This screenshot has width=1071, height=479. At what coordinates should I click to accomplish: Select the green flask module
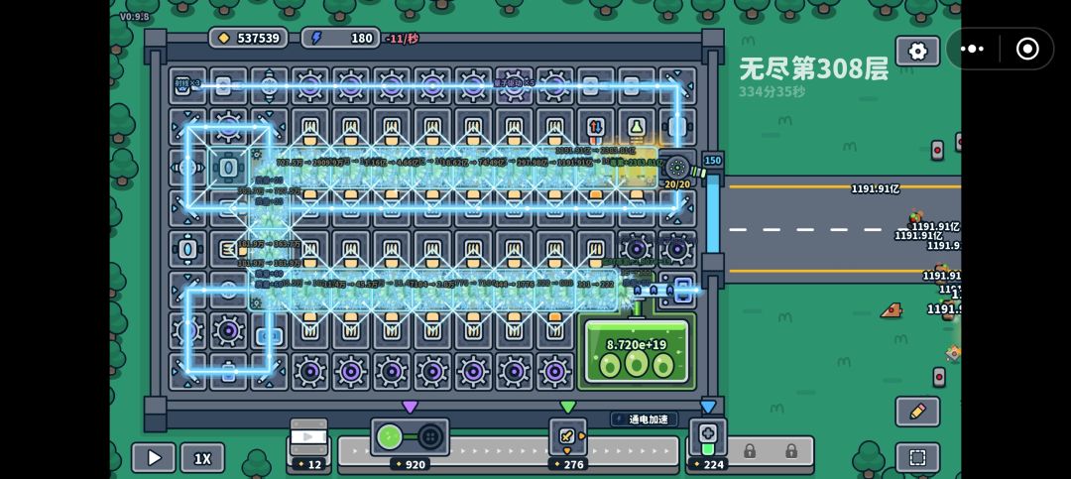637,127
